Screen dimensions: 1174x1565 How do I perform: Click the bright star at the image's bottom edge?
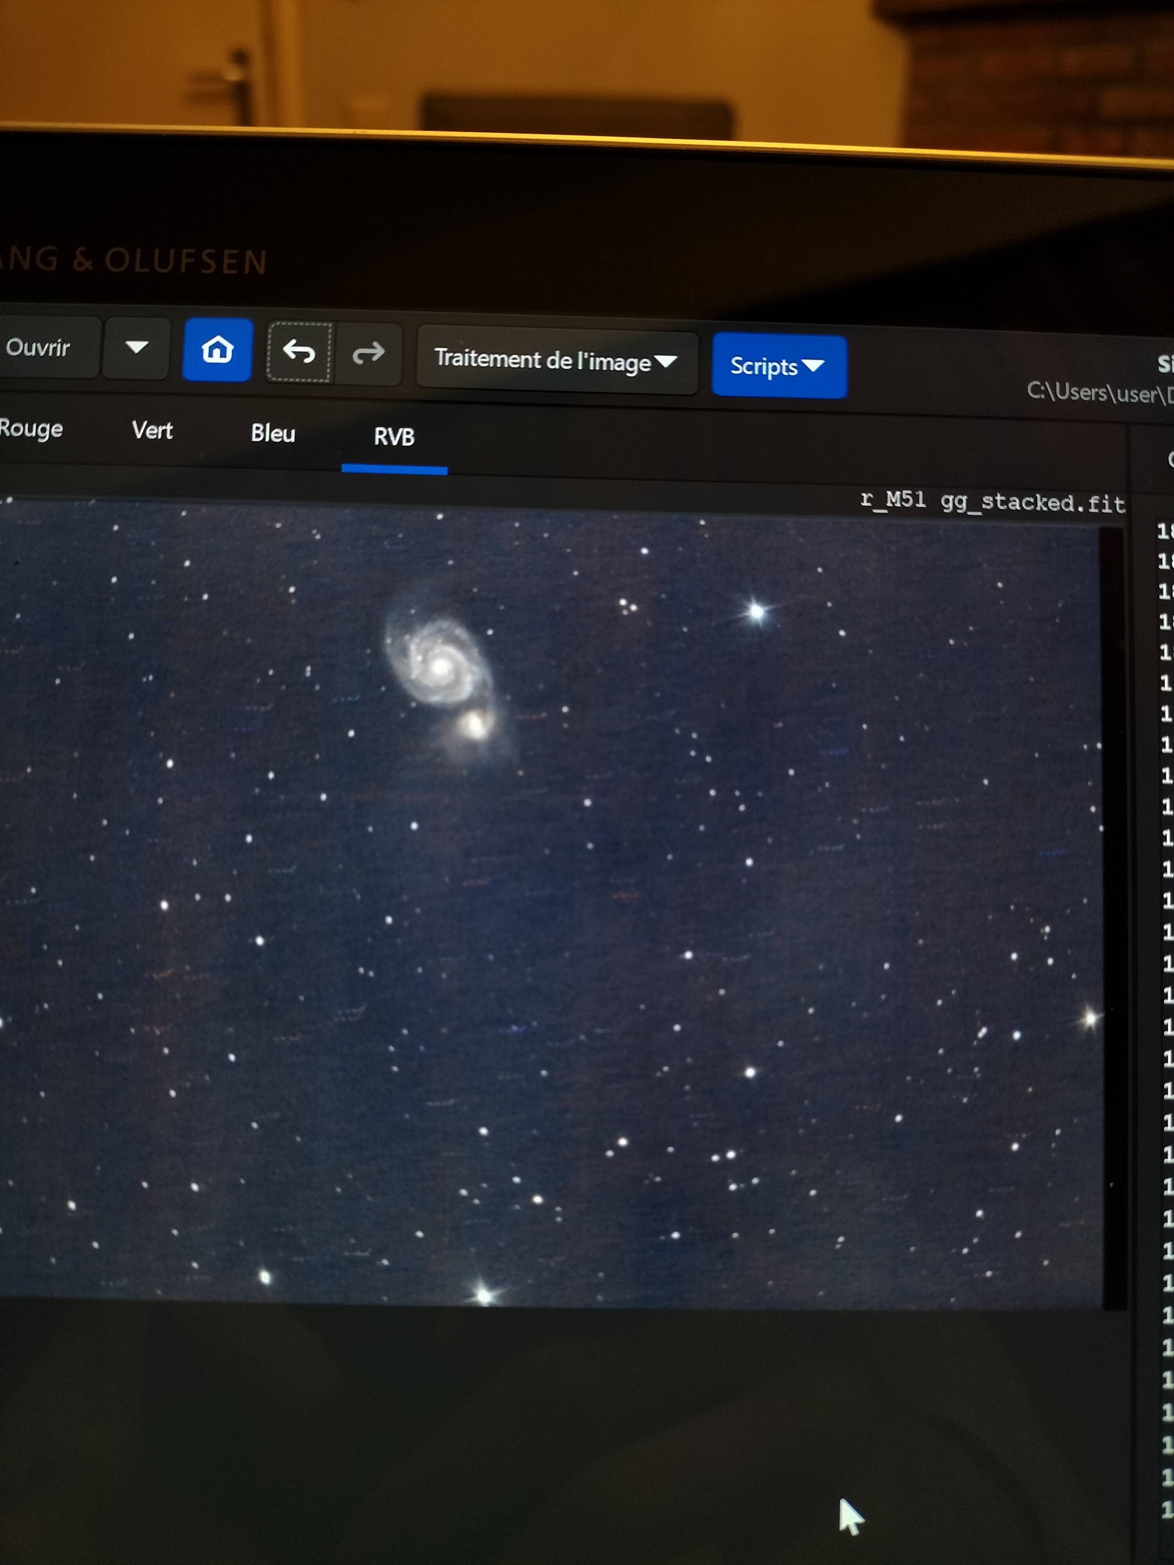coord(484,1296)
